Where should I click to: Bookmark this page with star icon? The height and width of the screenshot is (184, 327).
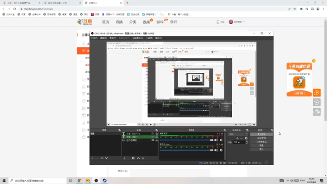[294, 9]
